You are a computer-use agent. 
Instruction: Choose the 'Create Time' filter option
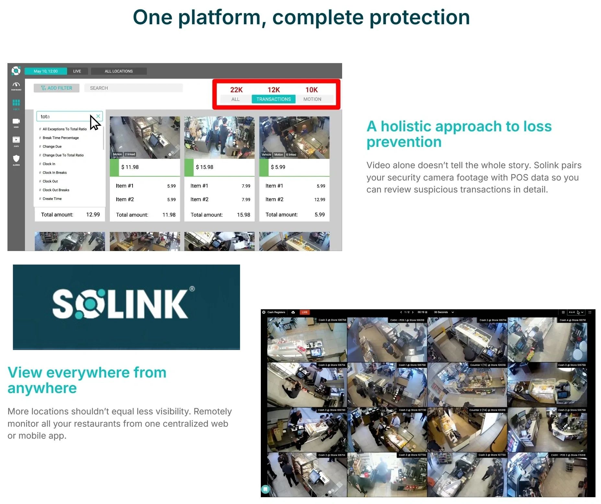52,199
